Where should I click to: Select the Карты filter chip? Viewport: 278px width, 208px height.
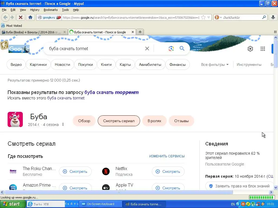click(125, 64)
